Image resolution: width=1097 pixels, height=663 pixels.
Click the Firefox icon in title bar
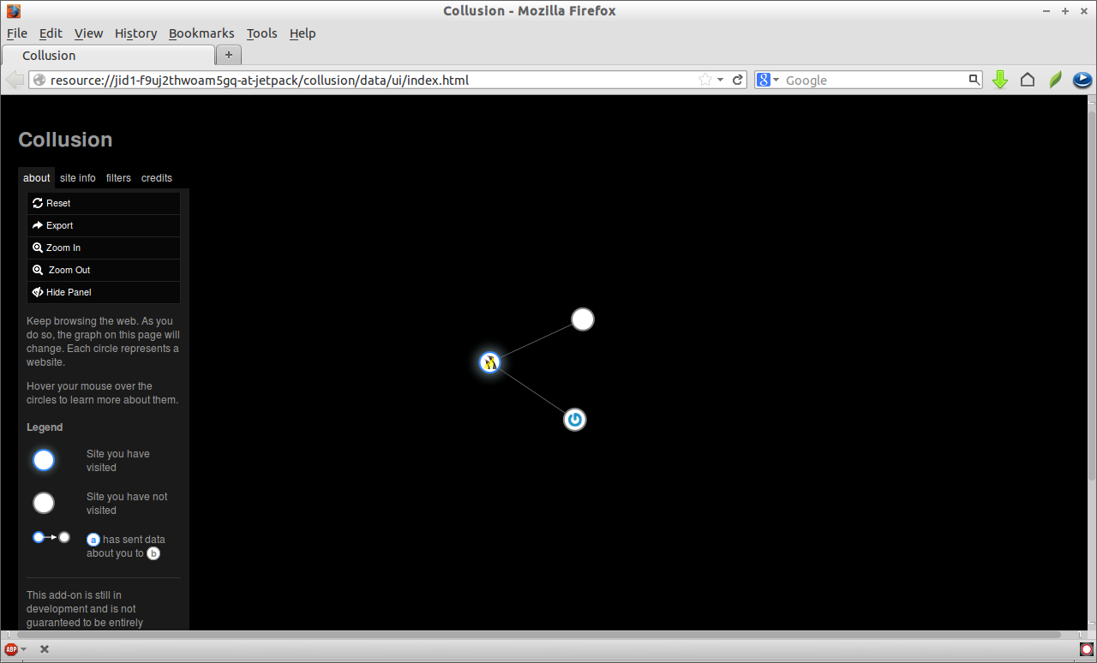coord(13,11)
